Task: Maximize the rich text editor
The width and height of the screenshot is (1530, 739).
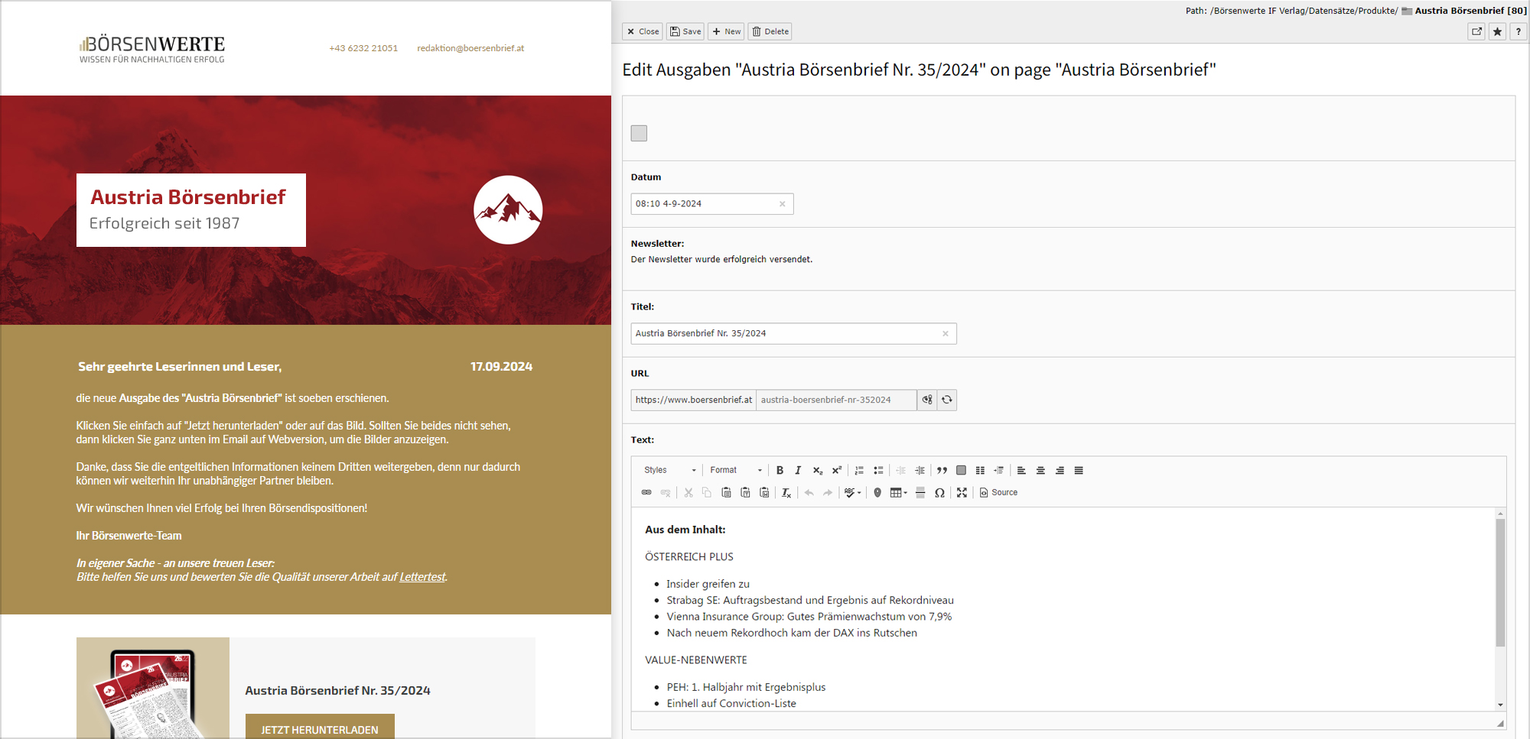Action: pos(962,493)
